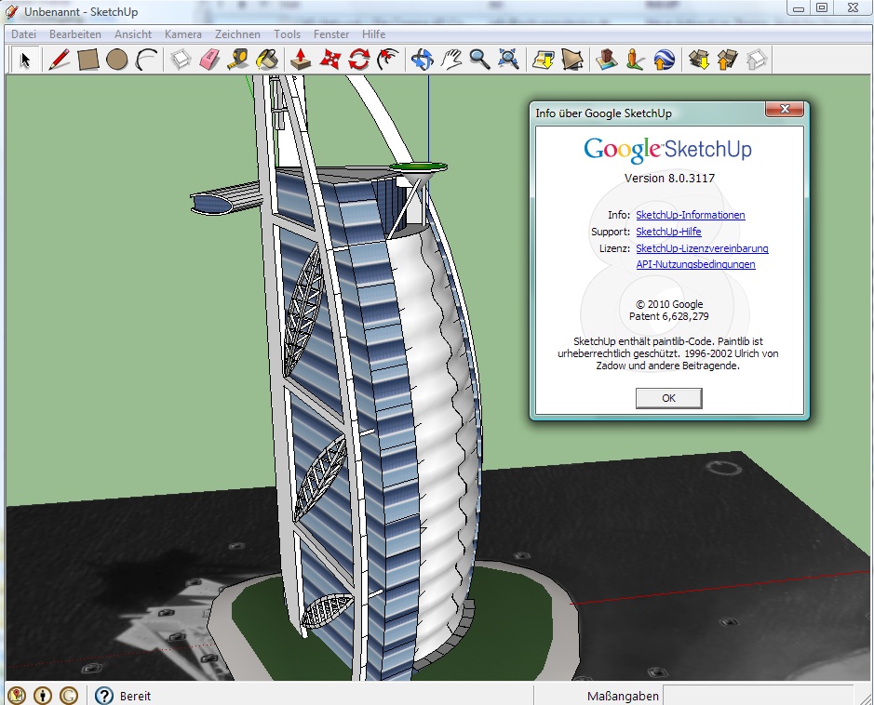The image size is (874, 705).
Task: Activate the Tape Measure tool
Action: [238, 60]
